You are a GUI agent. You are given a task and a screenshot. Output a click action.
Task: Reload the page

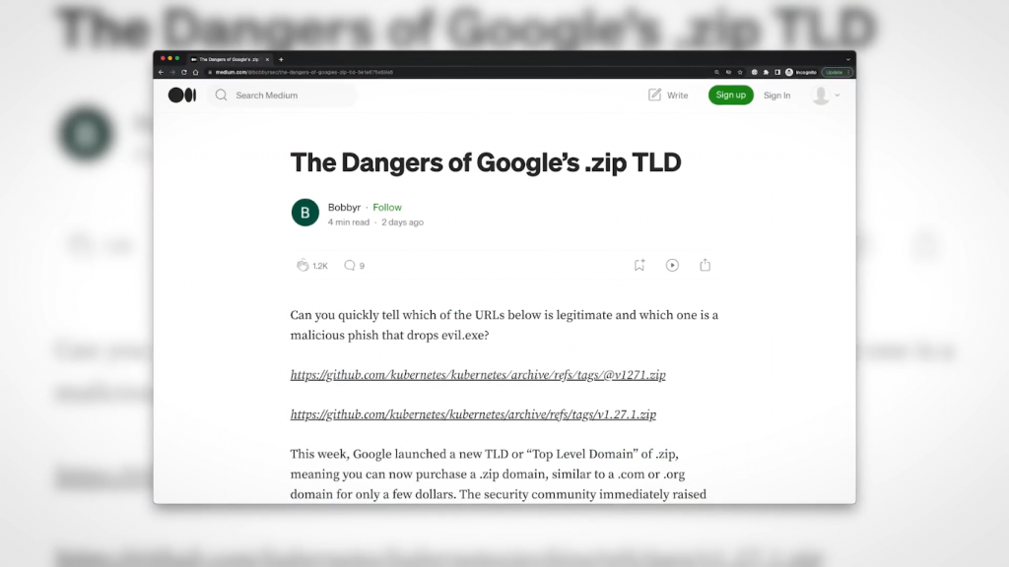point(184,72)
